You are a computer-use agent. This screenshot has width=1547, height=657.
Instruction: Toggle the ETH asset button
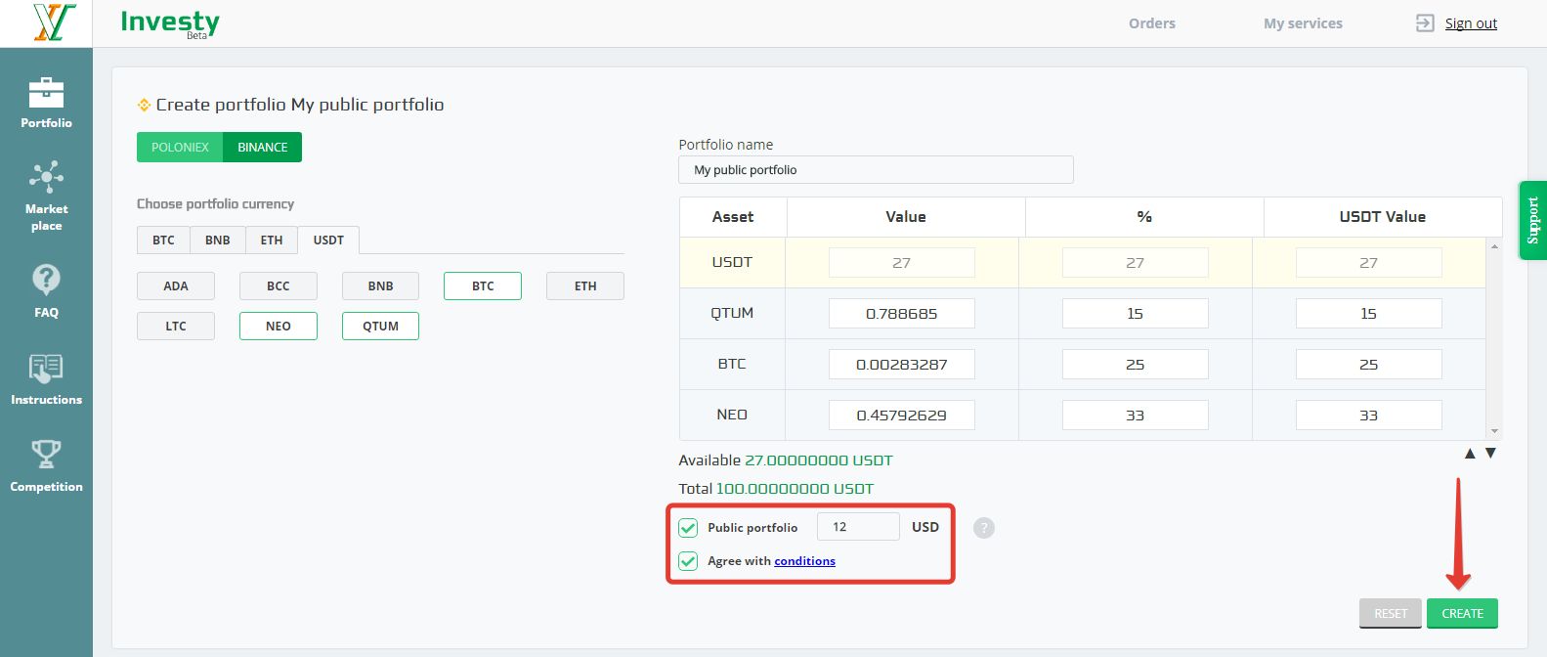(585, 286)
